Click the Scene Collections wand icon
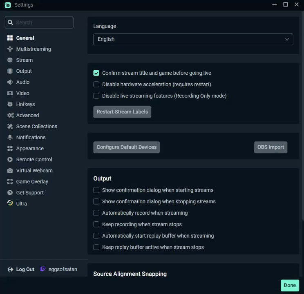The height and width of the screenshot is (294, 304). (10, 126)
